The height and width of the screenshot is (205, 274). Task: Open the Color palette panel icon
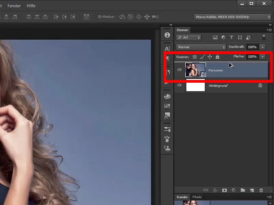[x=167, y=96]
